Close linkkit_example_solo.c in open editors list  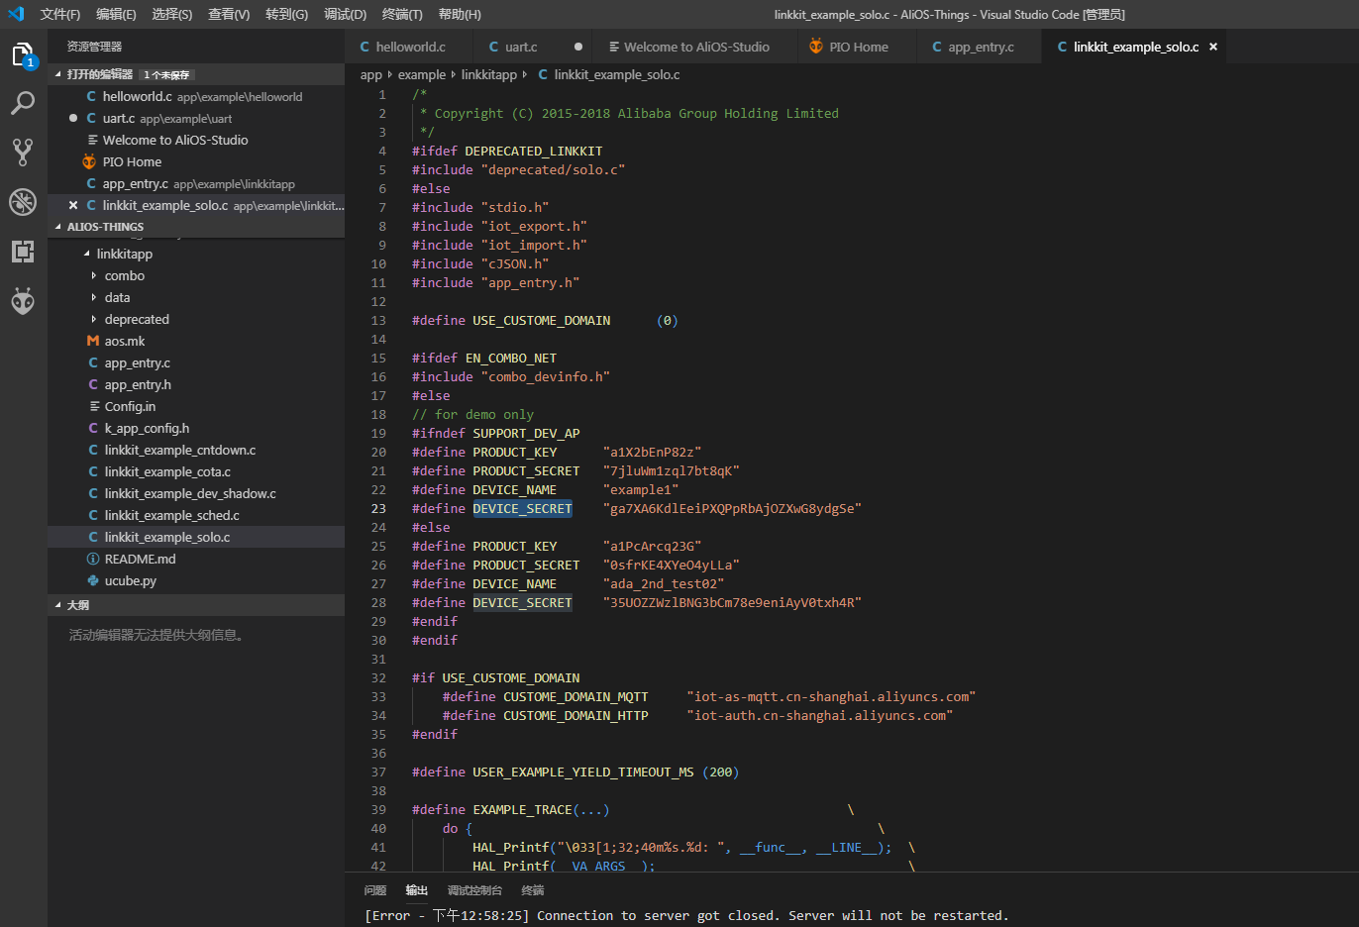click(x=73, y=206)
